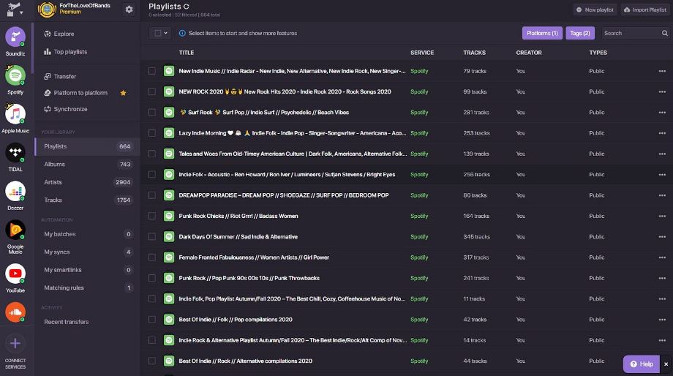
Task: Open the Soundiiz service icon in the sidebar
Action: click(15, 37)
